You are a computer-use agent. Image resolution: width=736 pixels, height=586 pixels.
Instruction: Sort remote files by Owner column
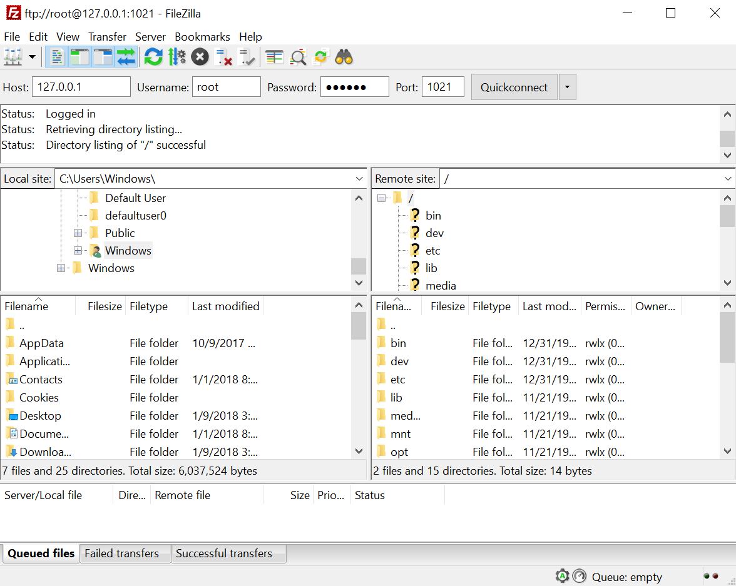(x=656, y=306)
